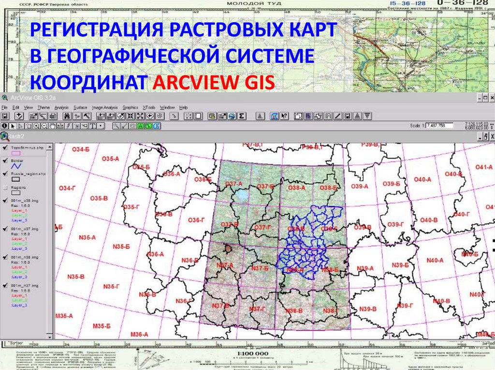Select the Draw Point tool
Screen dimensions: 495x370
click(x=101, y=126)
